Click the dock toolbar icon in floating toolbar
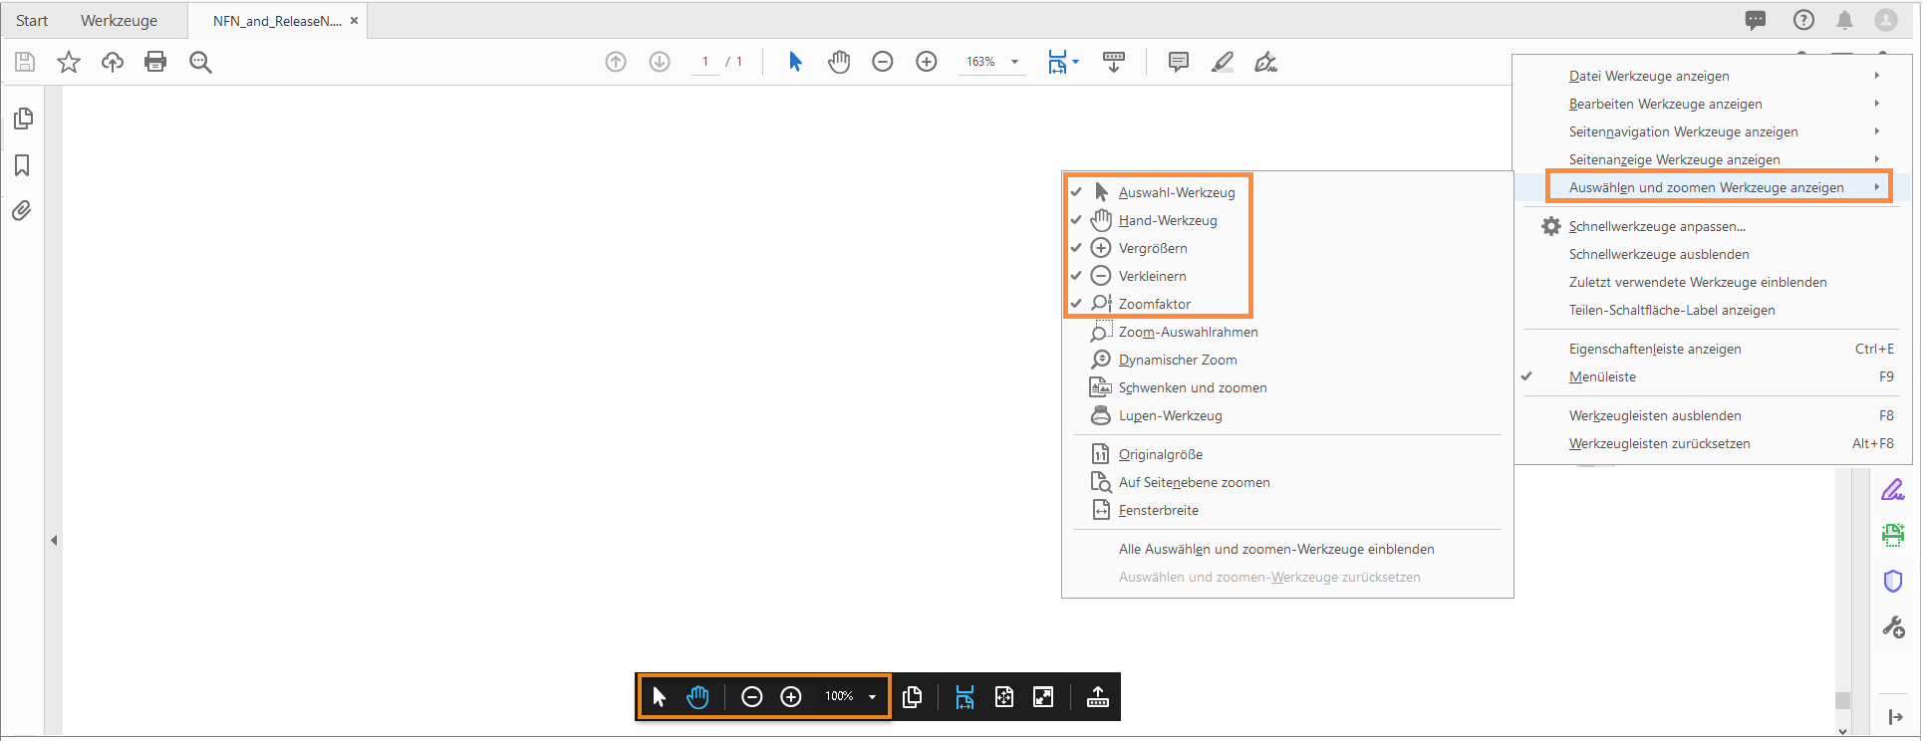Image resolution: width=1927 pixels, height=741 pixels. (x=1098, y=697)
